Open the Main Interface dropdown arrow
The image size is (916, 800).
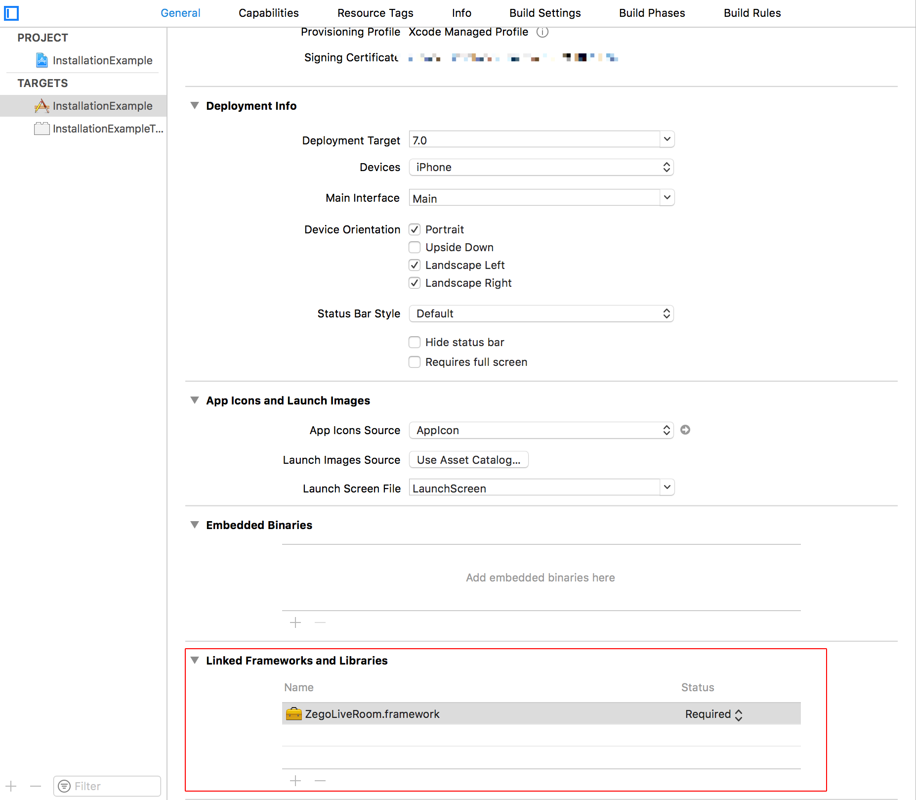pos(667,197)
